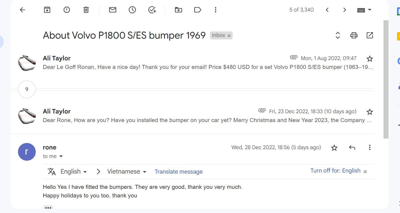The width and height of the screenshot is (400, 213).
Task: Star rone's 28 Dec reply
Action: pos(334,148)
